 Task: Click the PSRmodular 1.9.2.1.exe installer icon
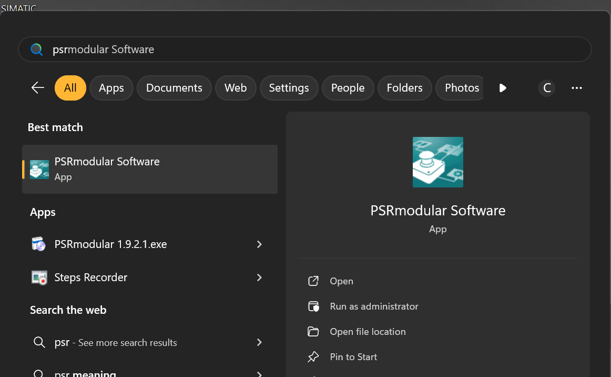tap(38, 244)
